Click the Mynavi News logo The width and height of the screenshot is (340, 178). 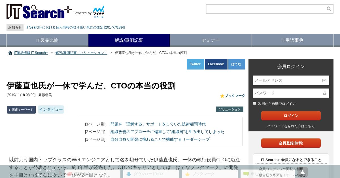[99, 12]
